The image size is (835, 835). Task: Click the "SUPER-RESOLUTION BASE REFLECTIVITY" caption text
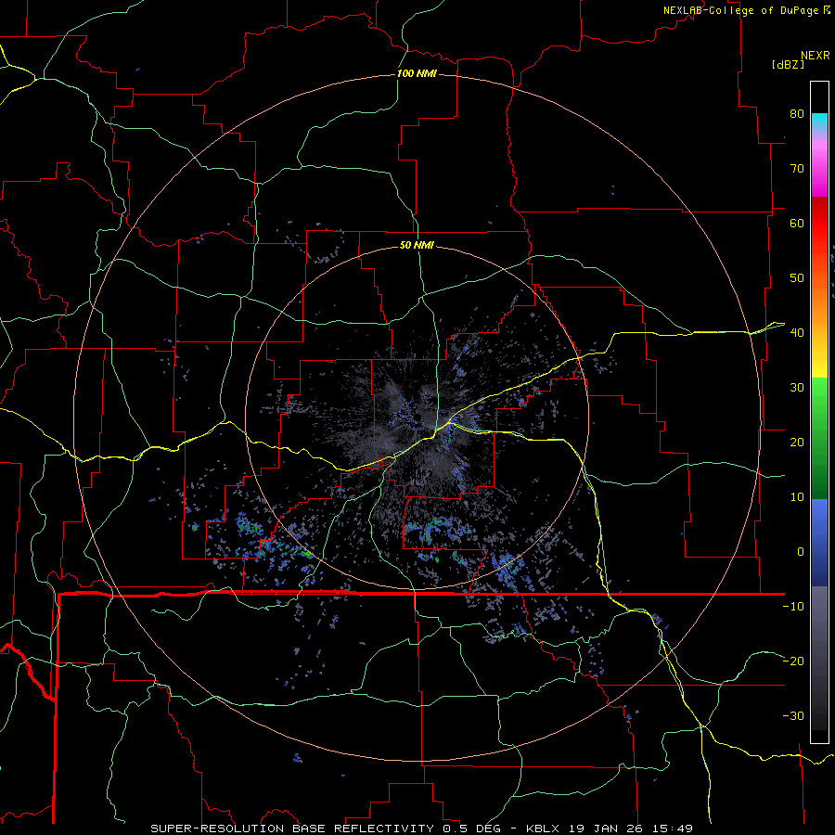pos(292,829)
